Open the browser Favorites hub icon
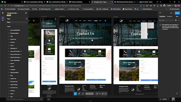Image resolution: width=181 pixels, height=102 pixels. pos(151,6)
